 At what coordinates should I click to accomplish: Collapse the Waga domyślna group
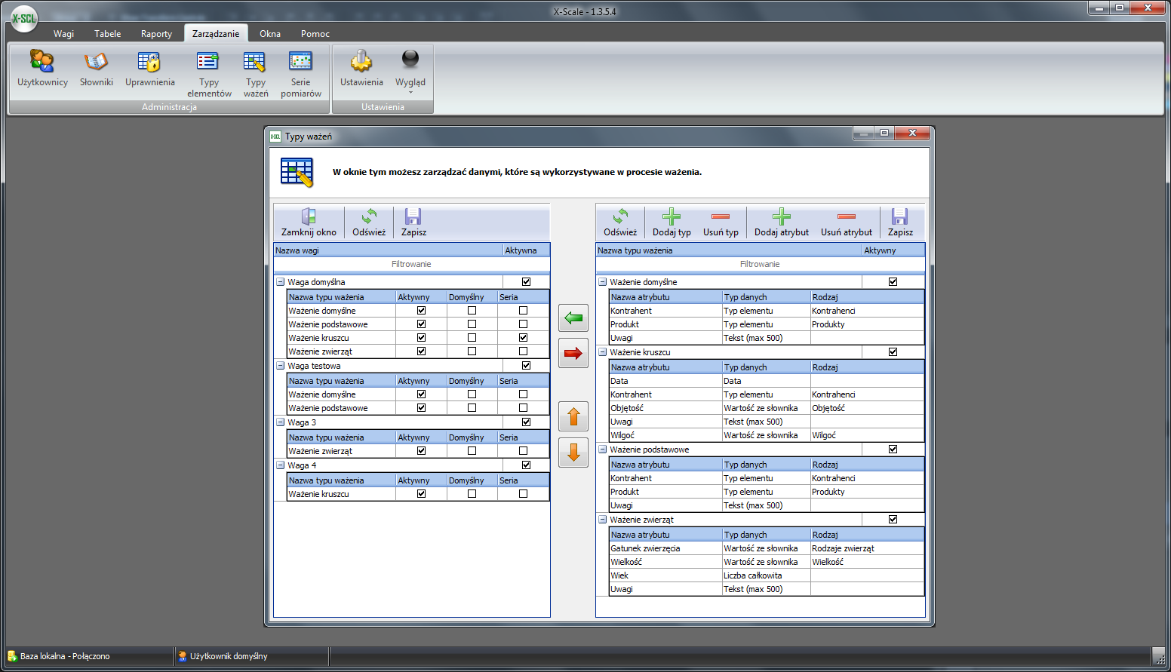[x=280, y=282]
